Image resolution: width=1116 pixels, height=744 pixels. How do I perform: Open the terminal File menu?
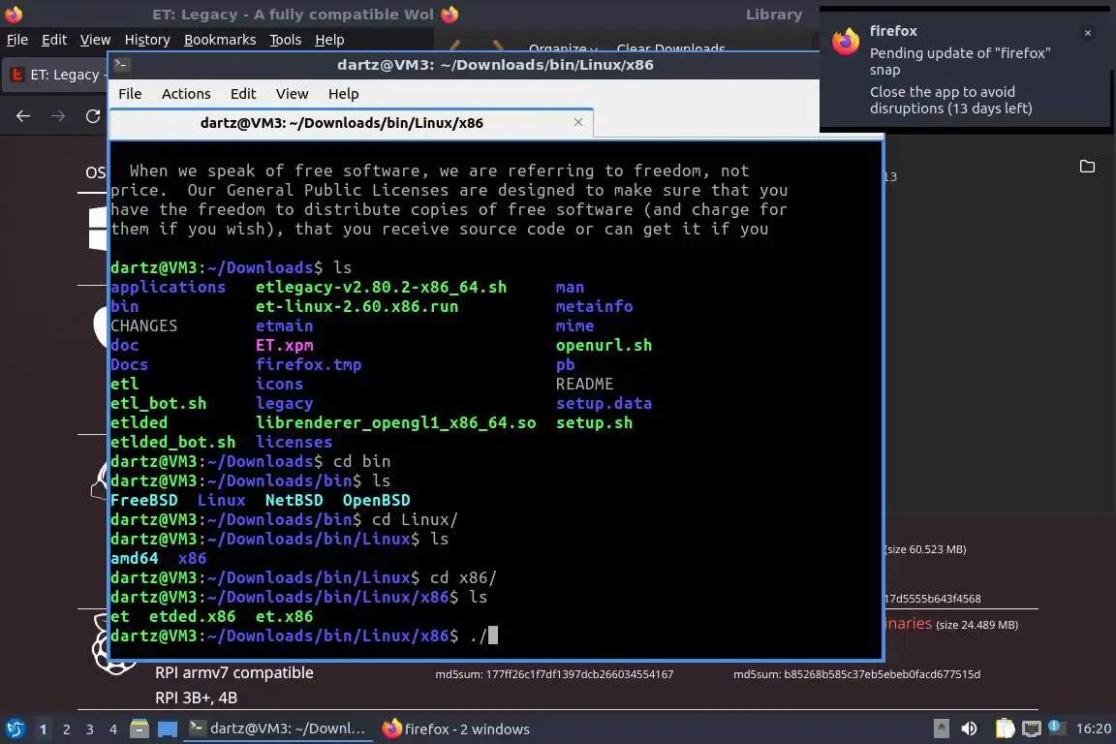tap(130, 94)
